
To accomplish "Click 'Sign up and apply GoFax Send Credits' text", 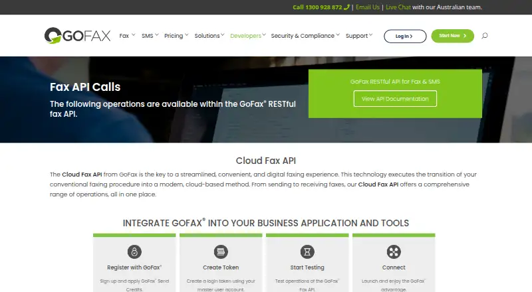I will 134,285.
